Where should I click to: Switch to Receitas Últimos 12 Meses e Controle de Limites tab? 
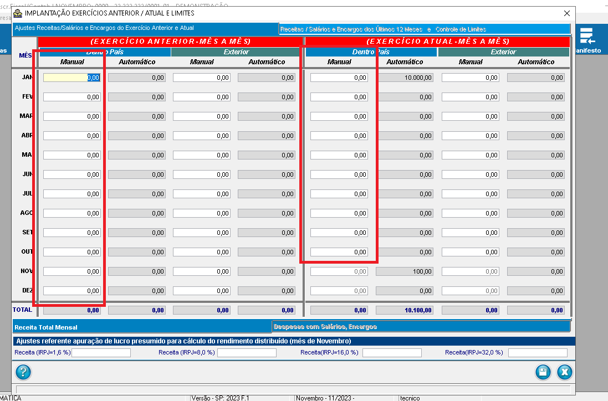point(425,29)
